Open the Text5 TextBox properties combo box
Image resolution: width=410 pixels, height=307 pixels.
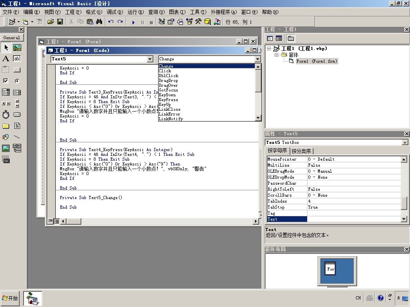(x=405, y=143)
